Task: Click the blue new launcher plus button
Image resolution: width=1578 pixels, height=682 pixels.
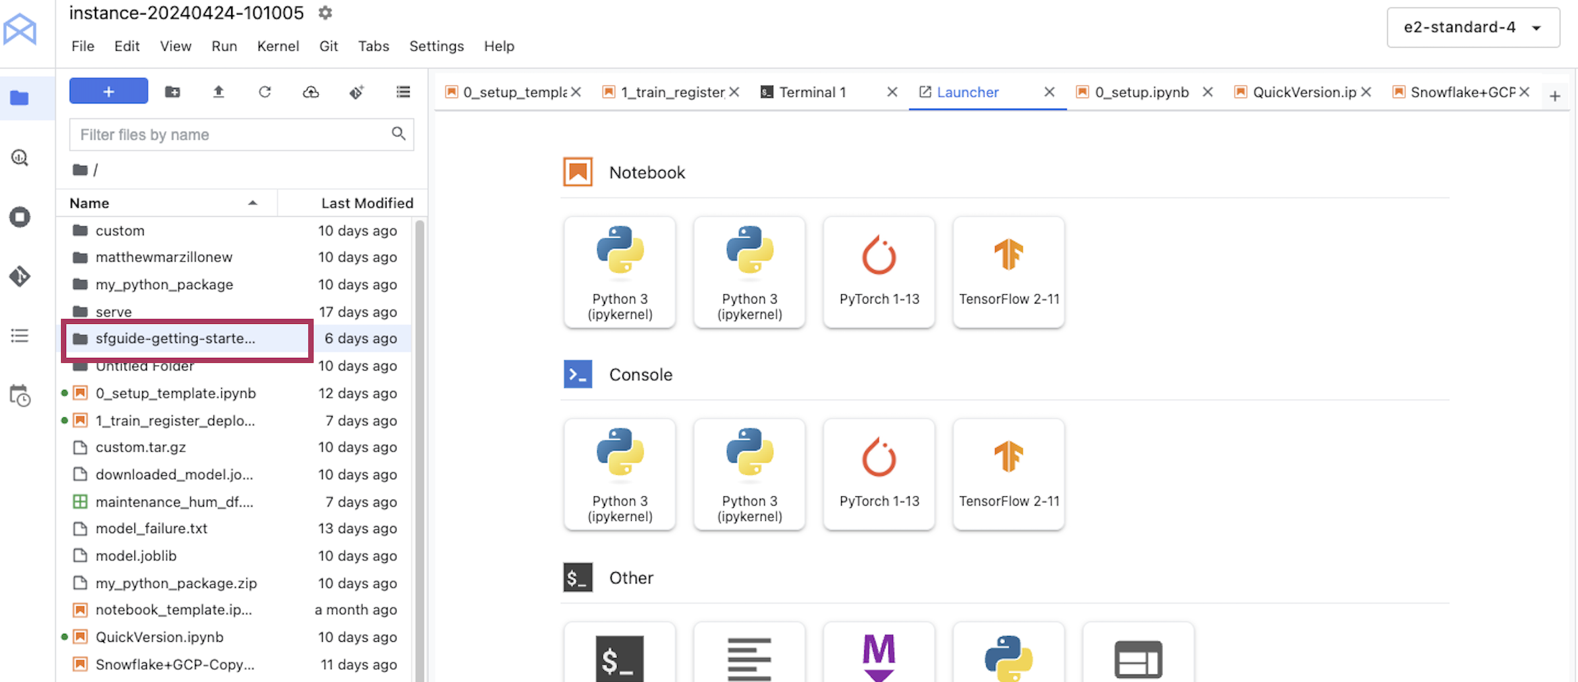Action: [109, 92]
